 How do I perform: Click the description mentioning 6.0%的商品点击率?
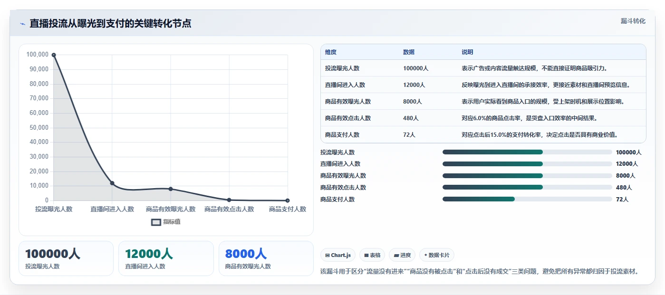pyautogui.click(x=530, y=118)
